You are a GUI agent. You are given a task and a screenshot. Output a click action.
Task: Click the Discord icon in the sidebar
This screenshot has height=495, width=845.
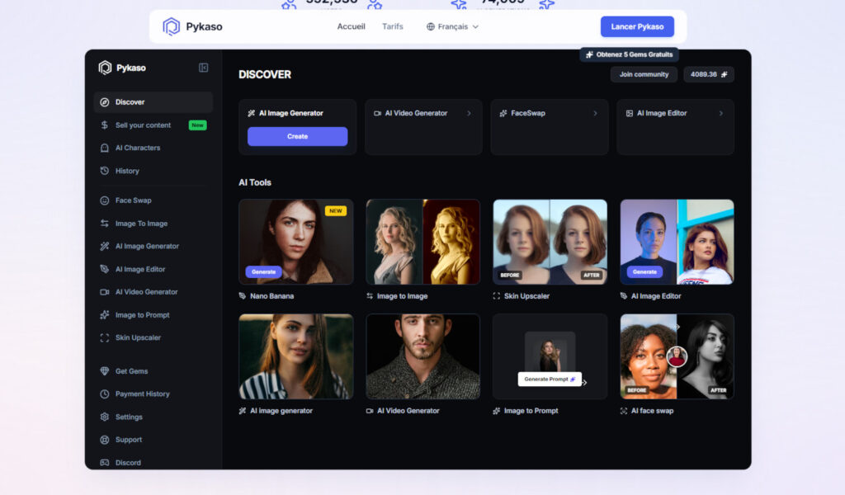click(105, 463)
